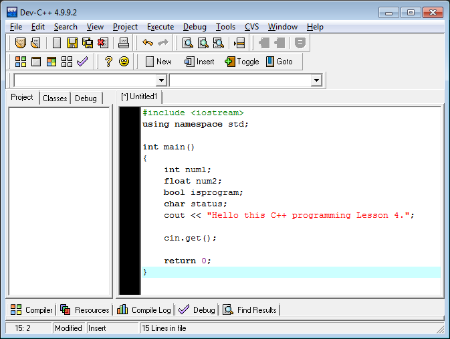Click the '#include <iostream>' code line
This screenshot has height=339, width=450.
pyautogui.click(x=193, y=113)
